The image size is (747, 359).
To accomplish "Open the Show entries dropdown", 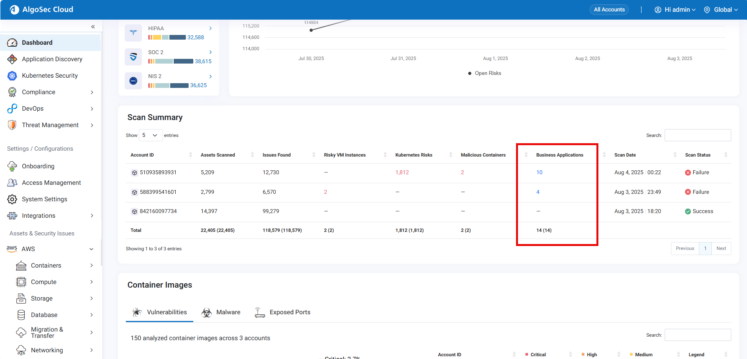I will click(151, 135).
